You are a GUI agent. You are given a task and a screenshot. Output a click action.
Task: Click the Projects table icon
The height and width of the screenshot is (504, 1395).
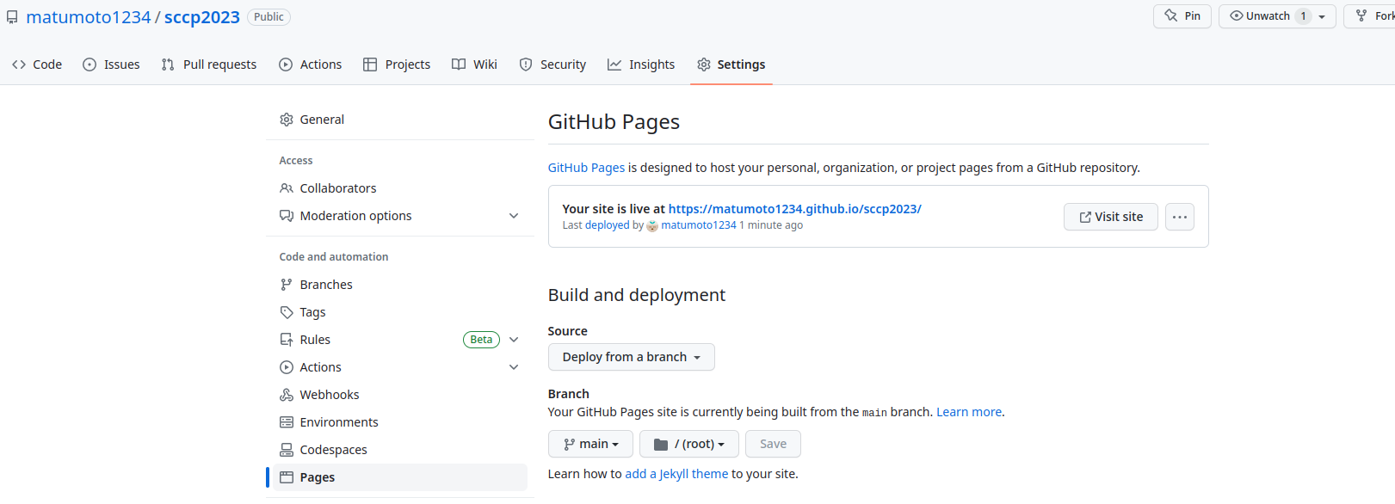click(370, 65)
